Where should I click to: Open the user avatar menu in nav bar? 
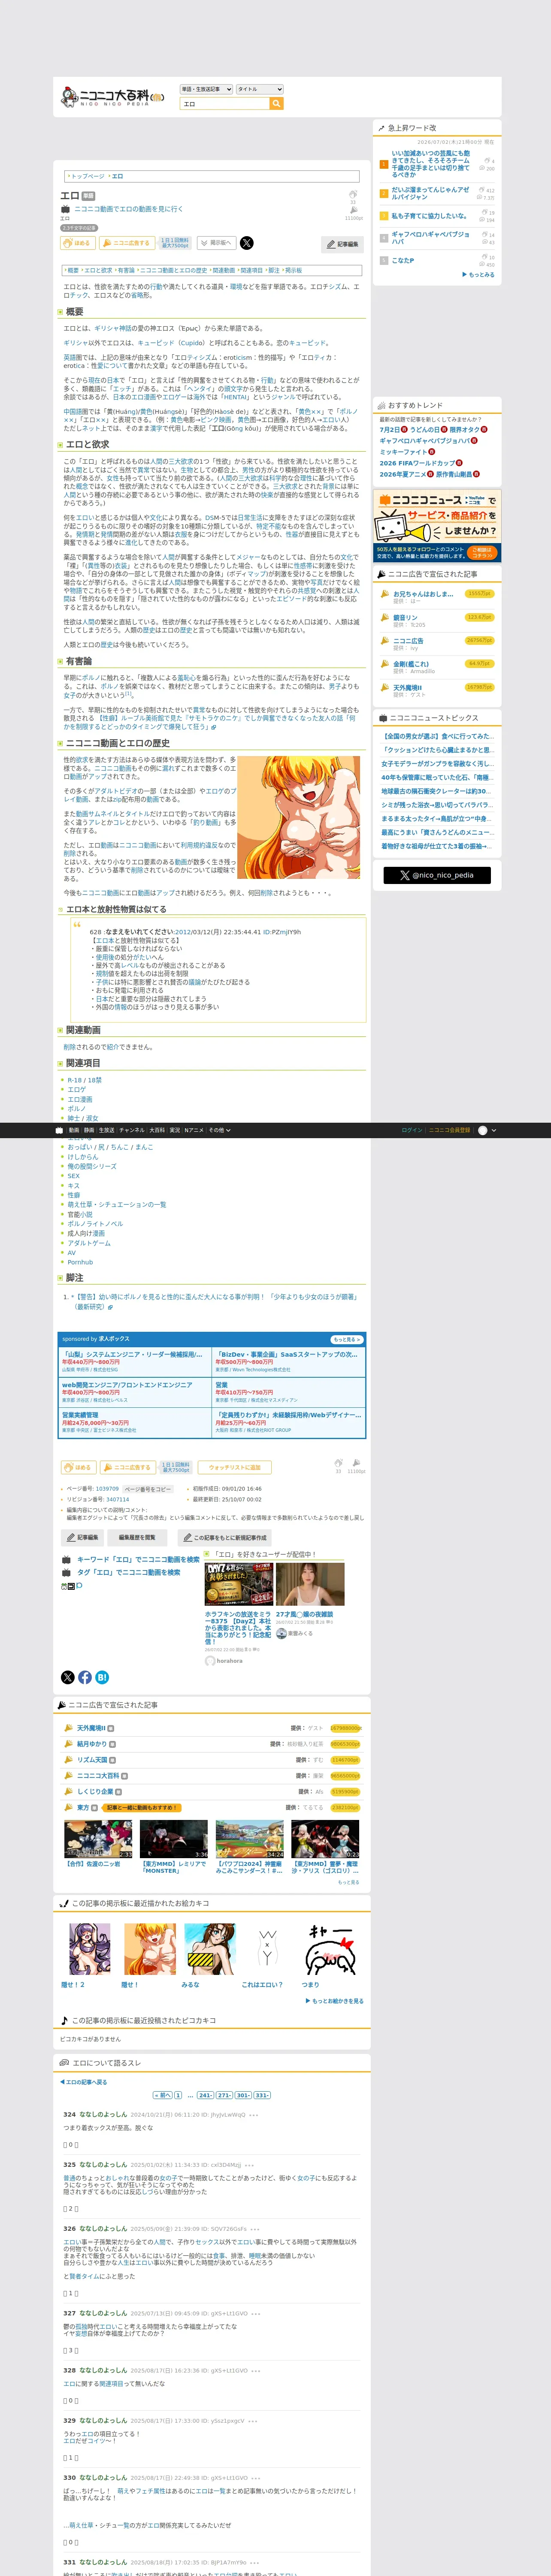[487, 1130]
